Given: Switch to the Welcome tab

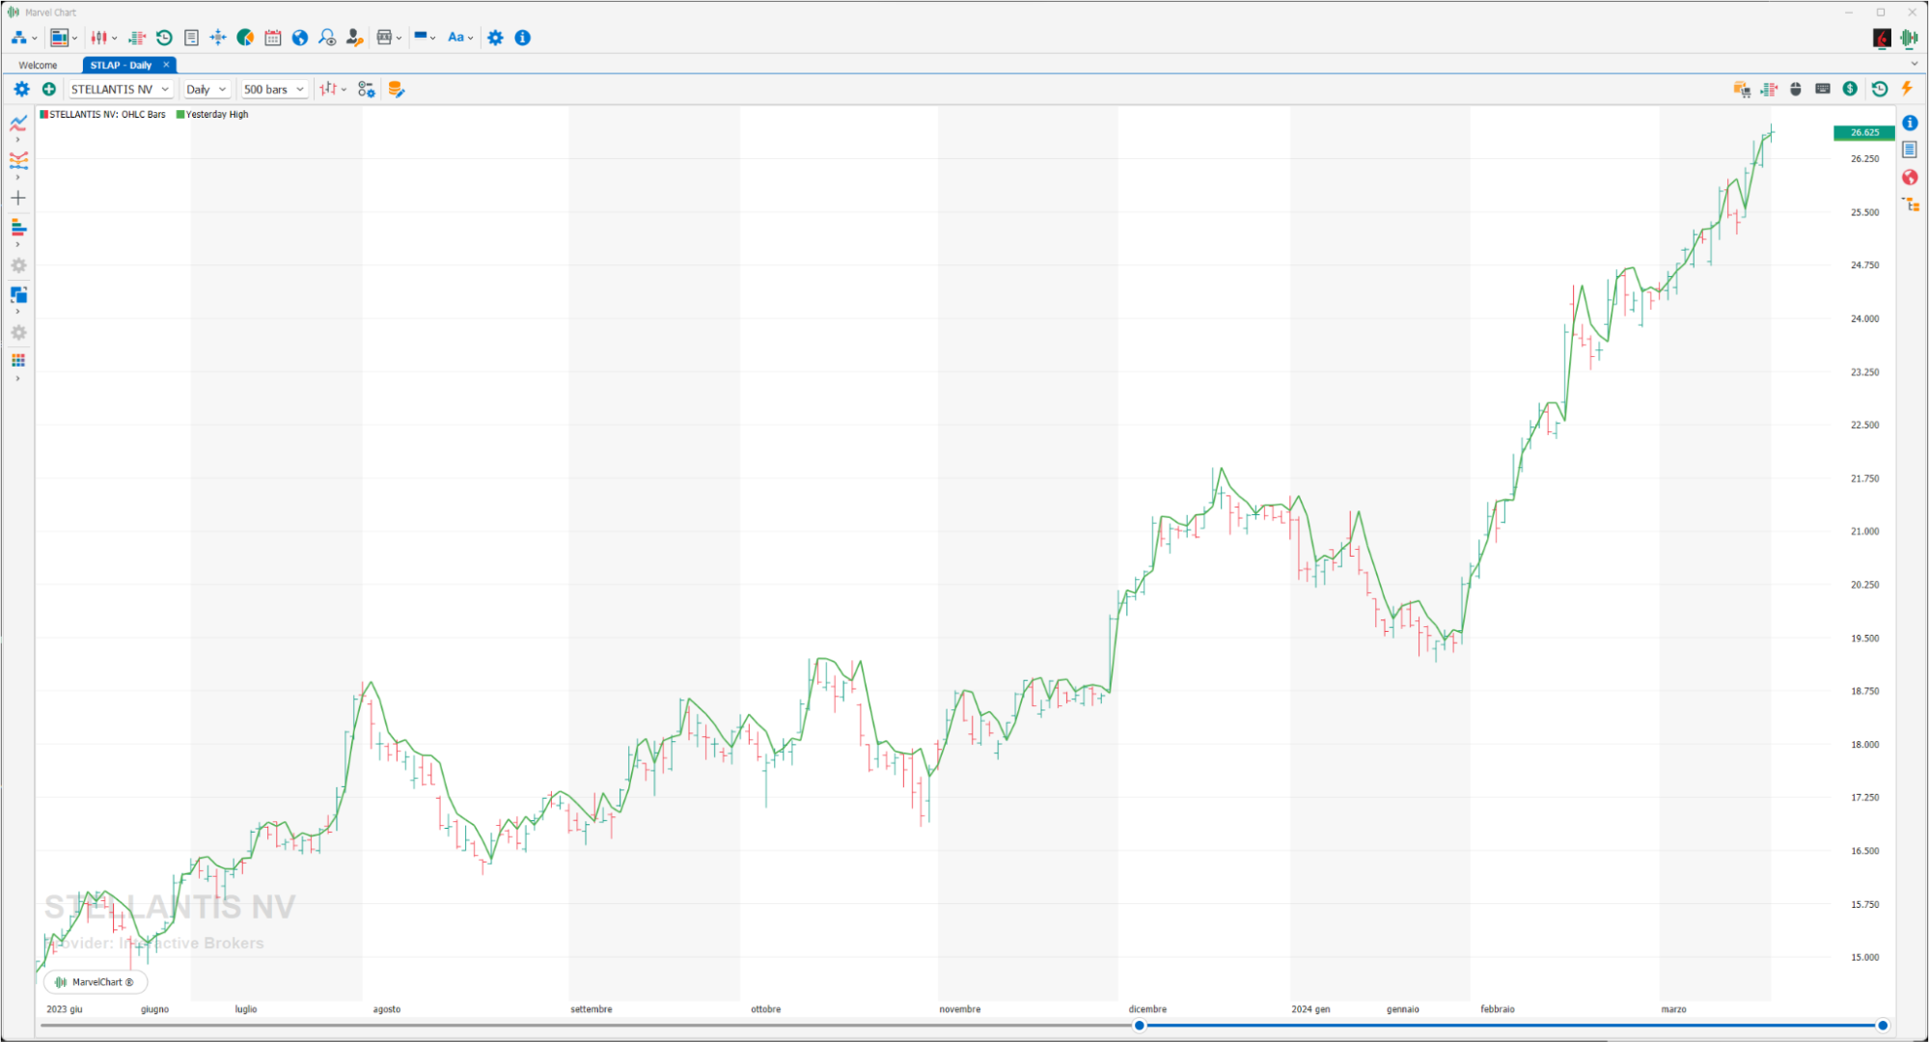Looking at the screenshot, I should 38,65.
